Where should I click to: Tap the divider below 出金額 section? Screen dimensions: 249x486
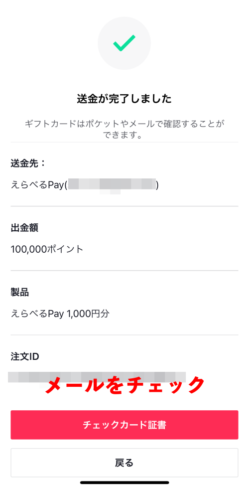[124, 270]
